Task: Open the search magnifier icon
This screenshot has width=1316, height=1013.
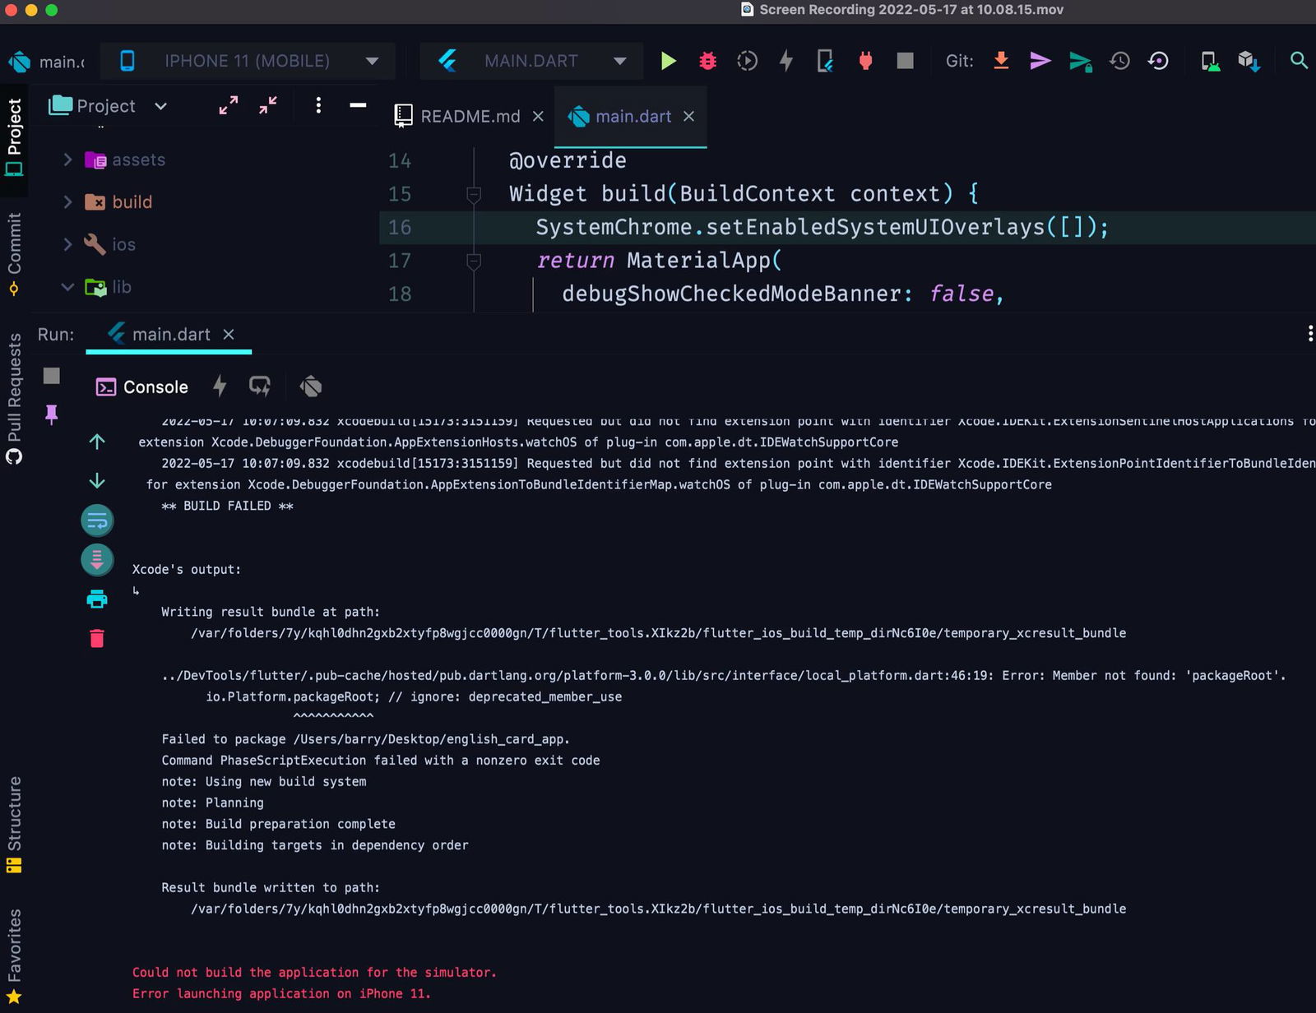Action: (1299, 61)
